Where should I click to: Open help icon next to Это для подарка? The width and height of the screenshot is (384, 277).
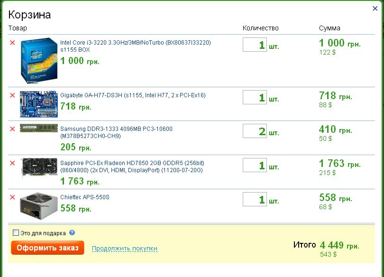72,232
